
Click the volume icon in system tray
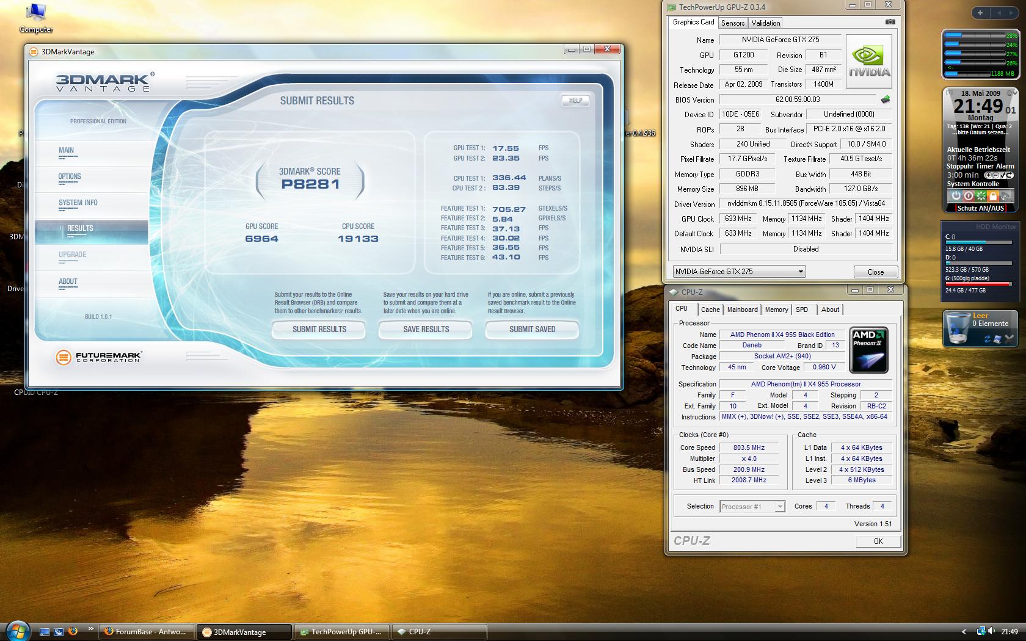click(x=991, y=632)
